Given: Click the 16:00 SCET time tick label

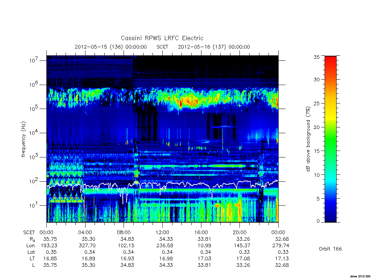Looking at the screenshot, I should tap(201, 232).
